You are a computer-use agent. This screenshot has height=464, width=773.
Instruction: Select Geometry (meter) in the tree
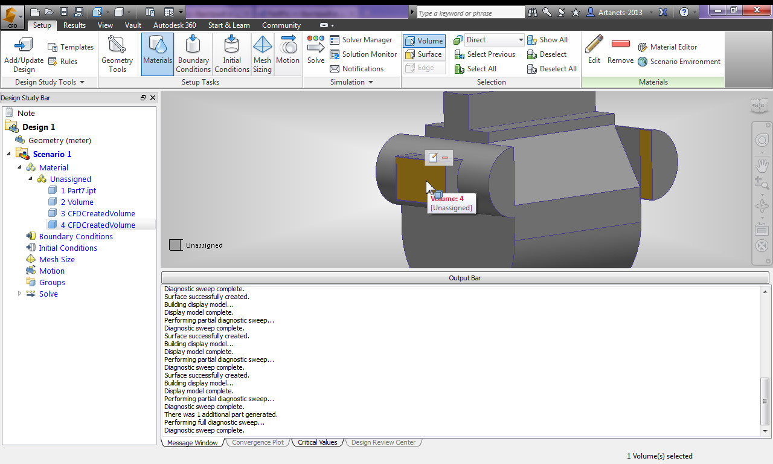click(59, 140)
